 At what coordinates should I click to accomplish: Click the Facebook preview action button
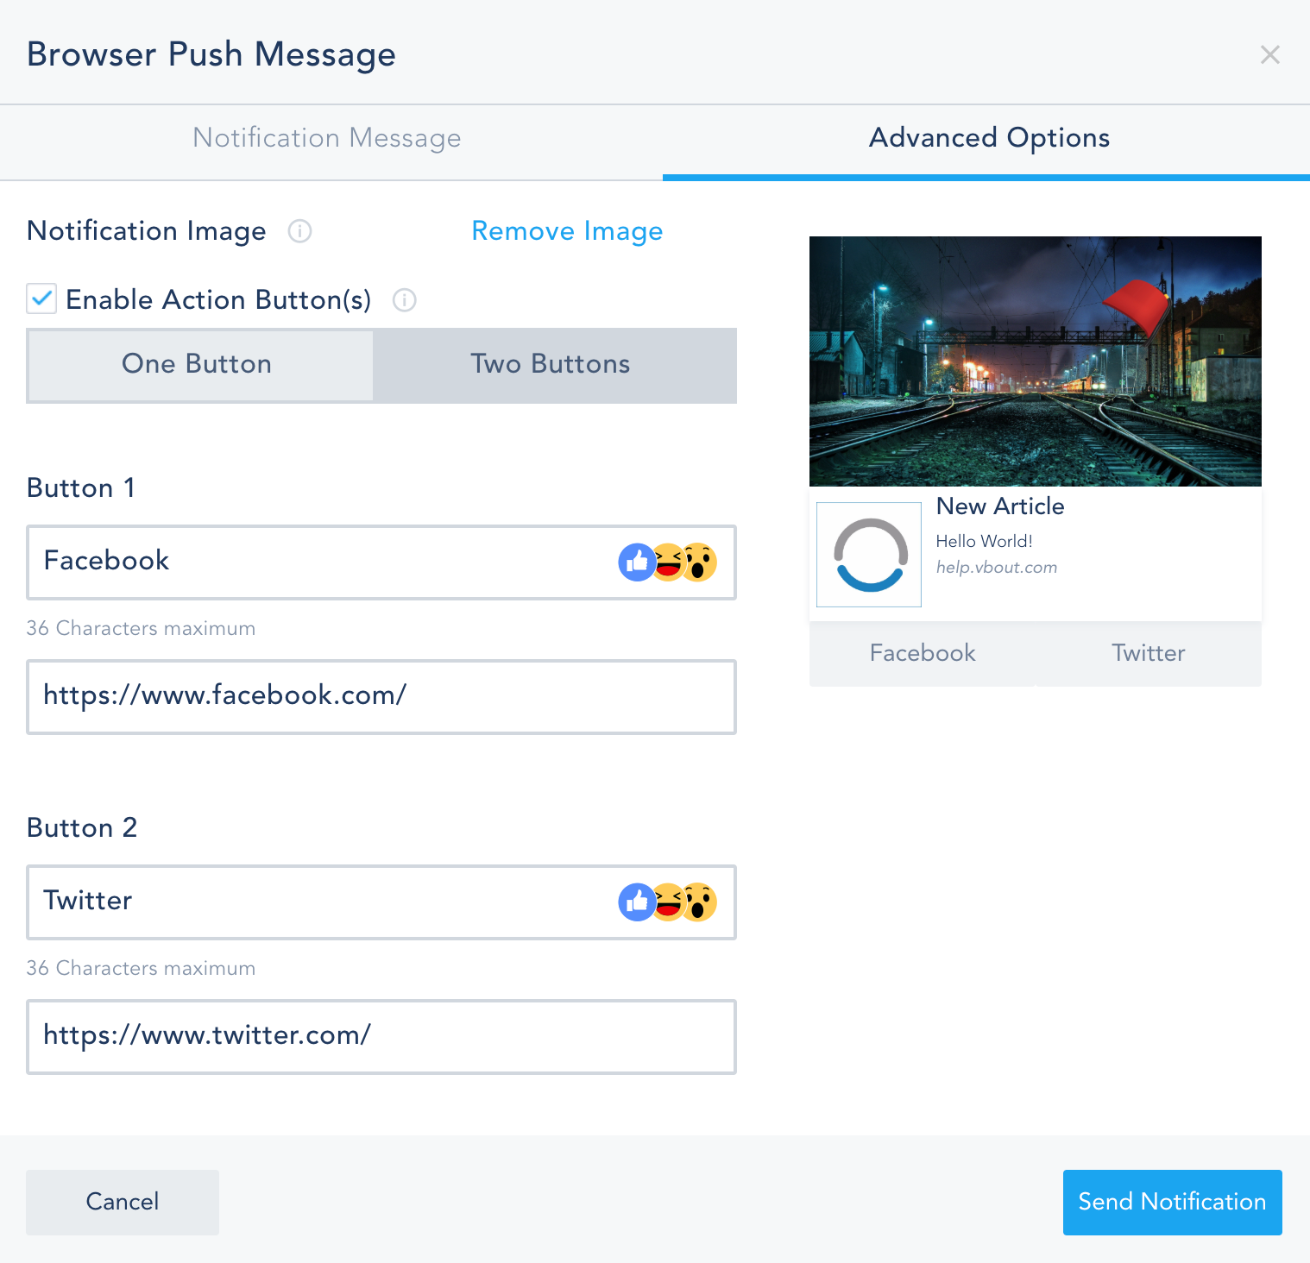pos(923,653)
